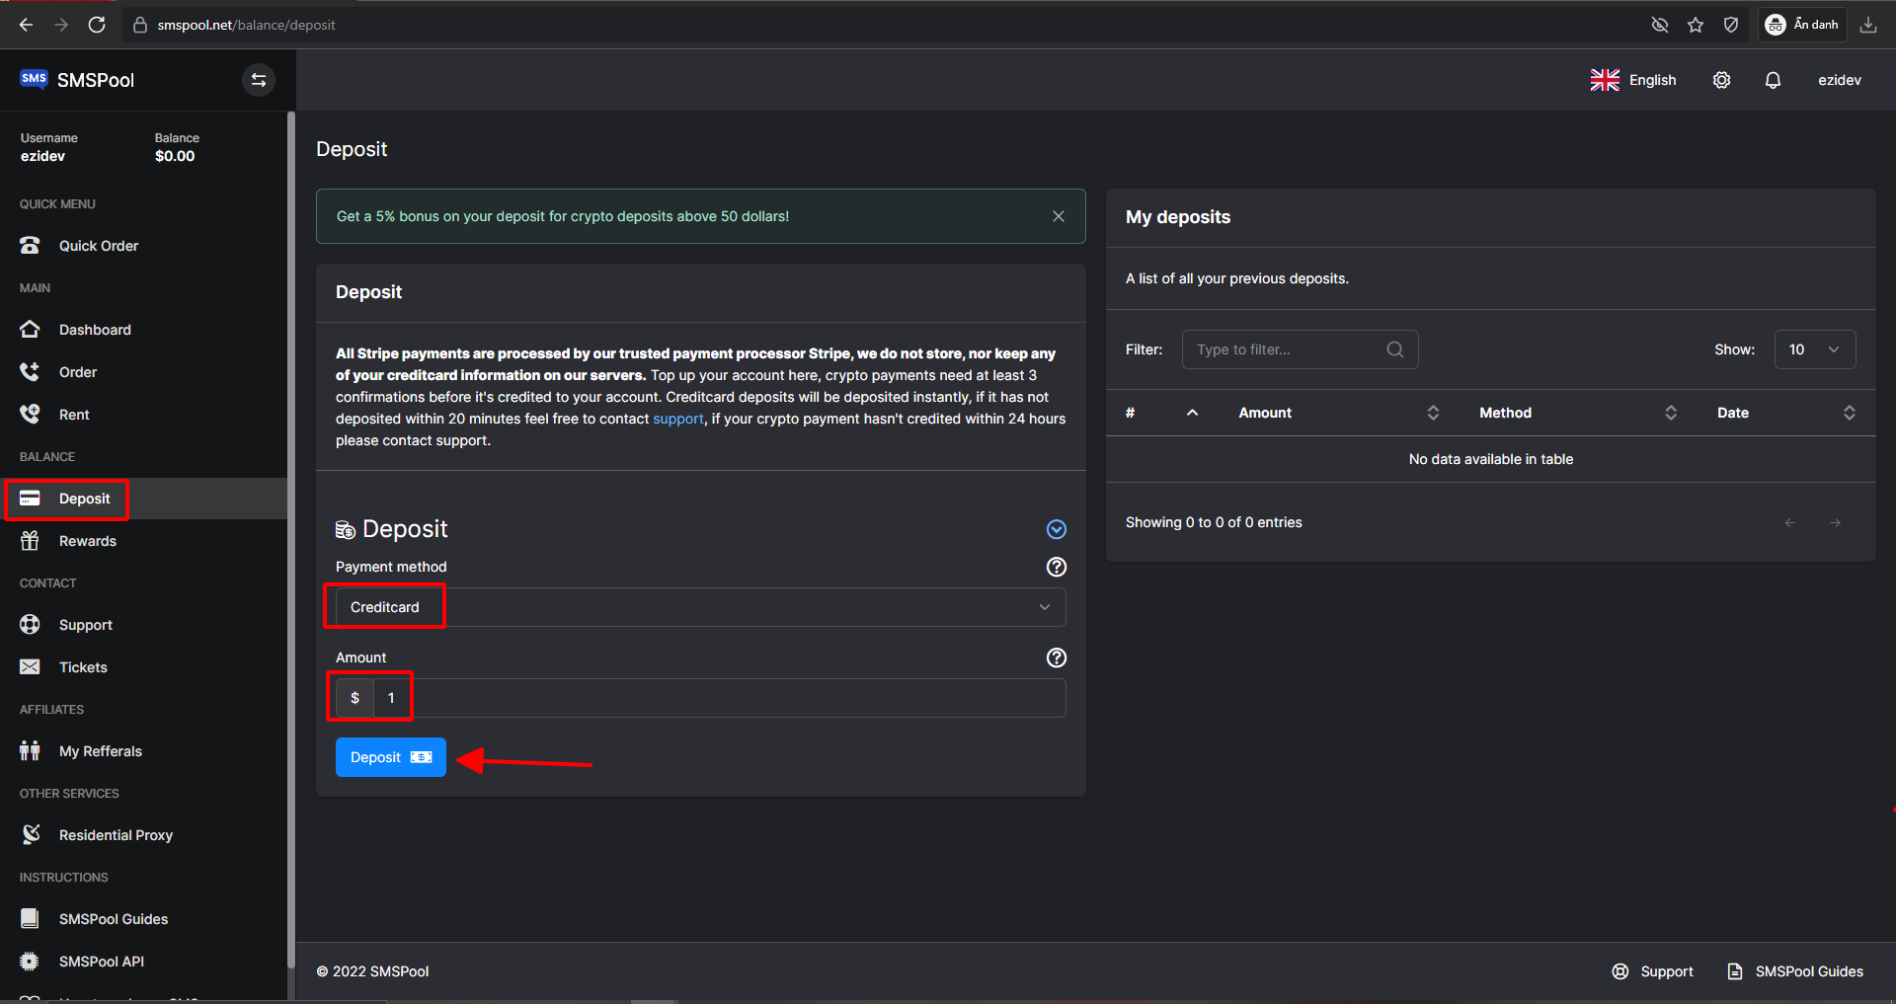This screenshot has width=1896, height=1004.
Task: Open the Creditcard payment method dropdown
Action: (x=700, y=607)
